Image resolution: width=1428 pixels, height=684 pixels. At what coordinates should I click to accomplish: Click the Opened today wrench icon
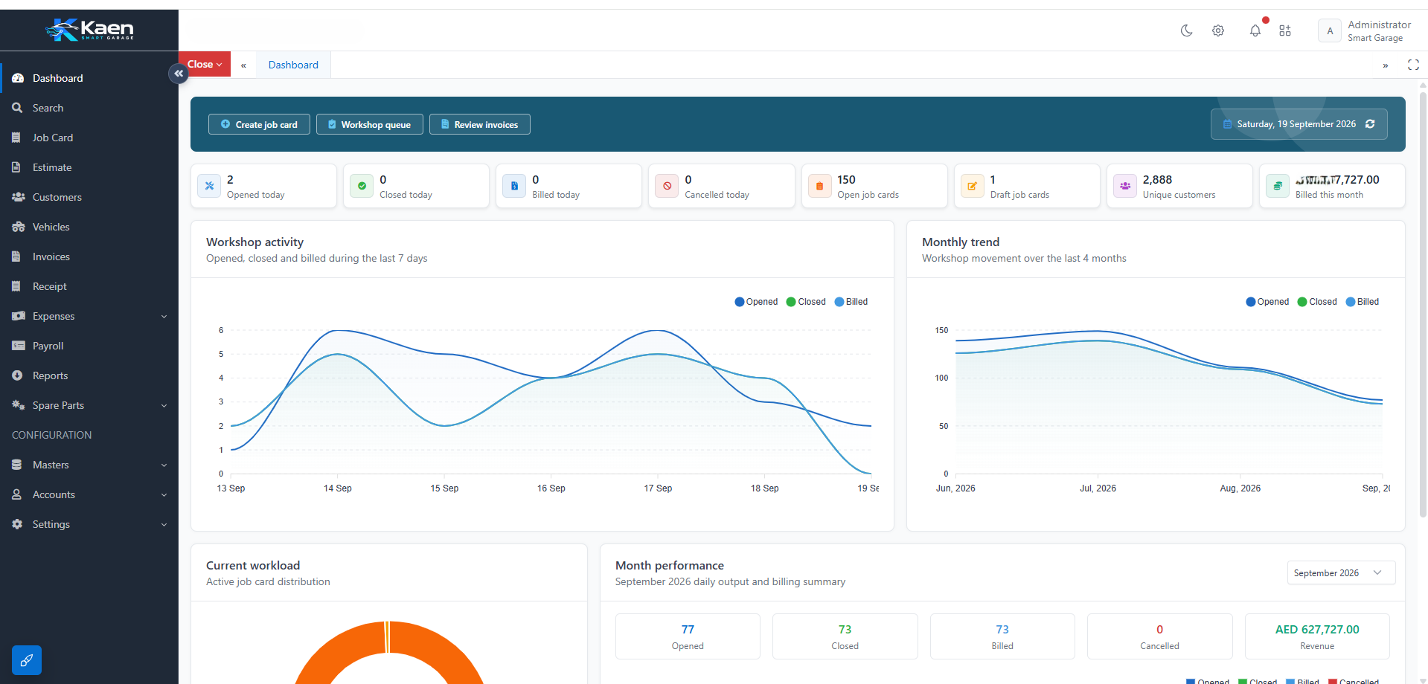point(209,186)
